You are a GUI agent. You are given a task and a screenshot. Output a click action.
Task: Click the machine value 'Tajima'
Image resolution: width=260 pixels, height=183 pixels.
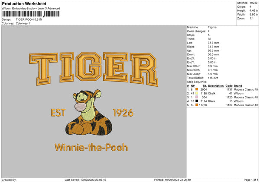(x=212, y=27)
